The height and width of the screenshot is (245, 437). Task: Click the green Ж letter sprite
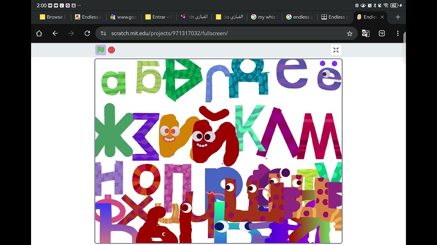tap(113, 131)
